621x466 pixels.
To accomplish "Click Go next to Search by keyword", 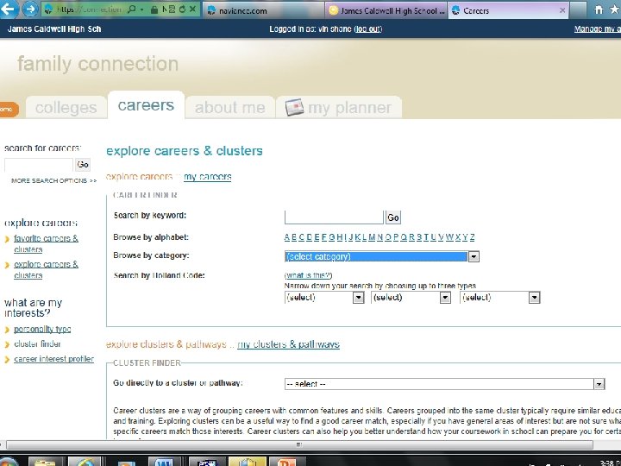I will 393,217.
